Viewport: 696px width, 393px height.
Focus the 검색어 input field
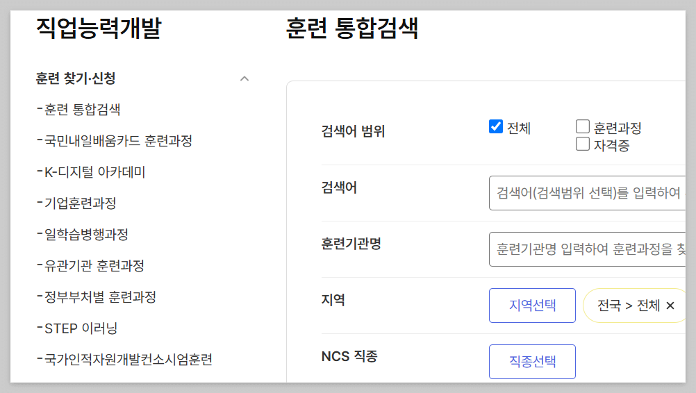coord(587,193)
